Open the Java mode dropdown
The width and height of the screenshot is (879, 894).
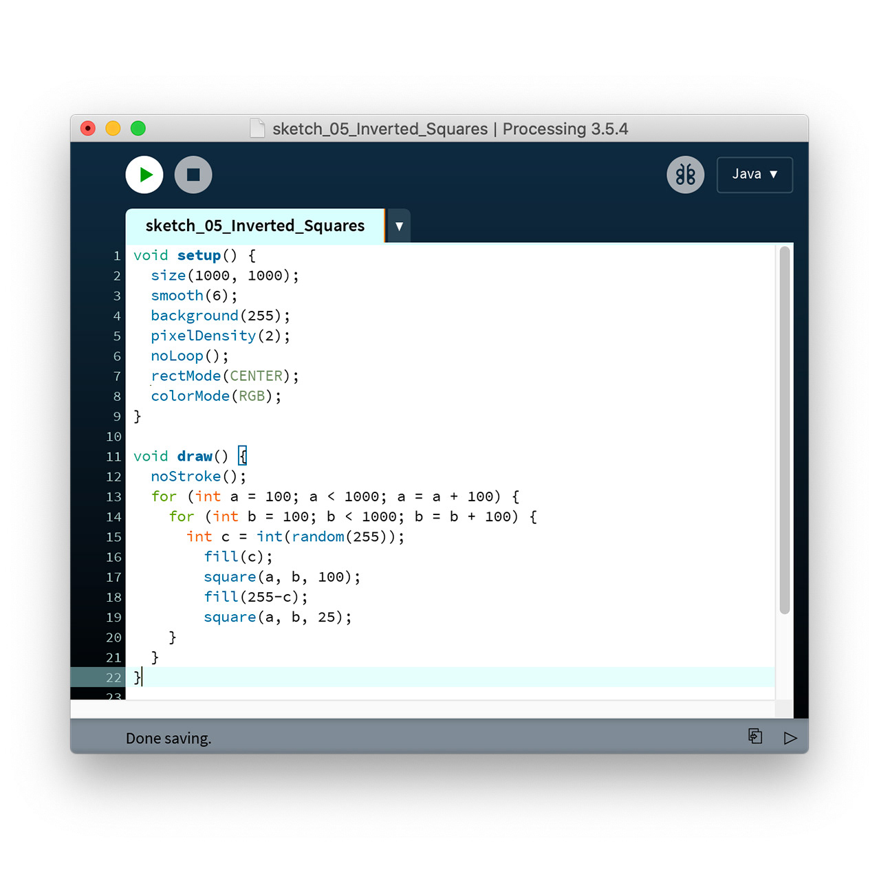(x=755, y=175)
